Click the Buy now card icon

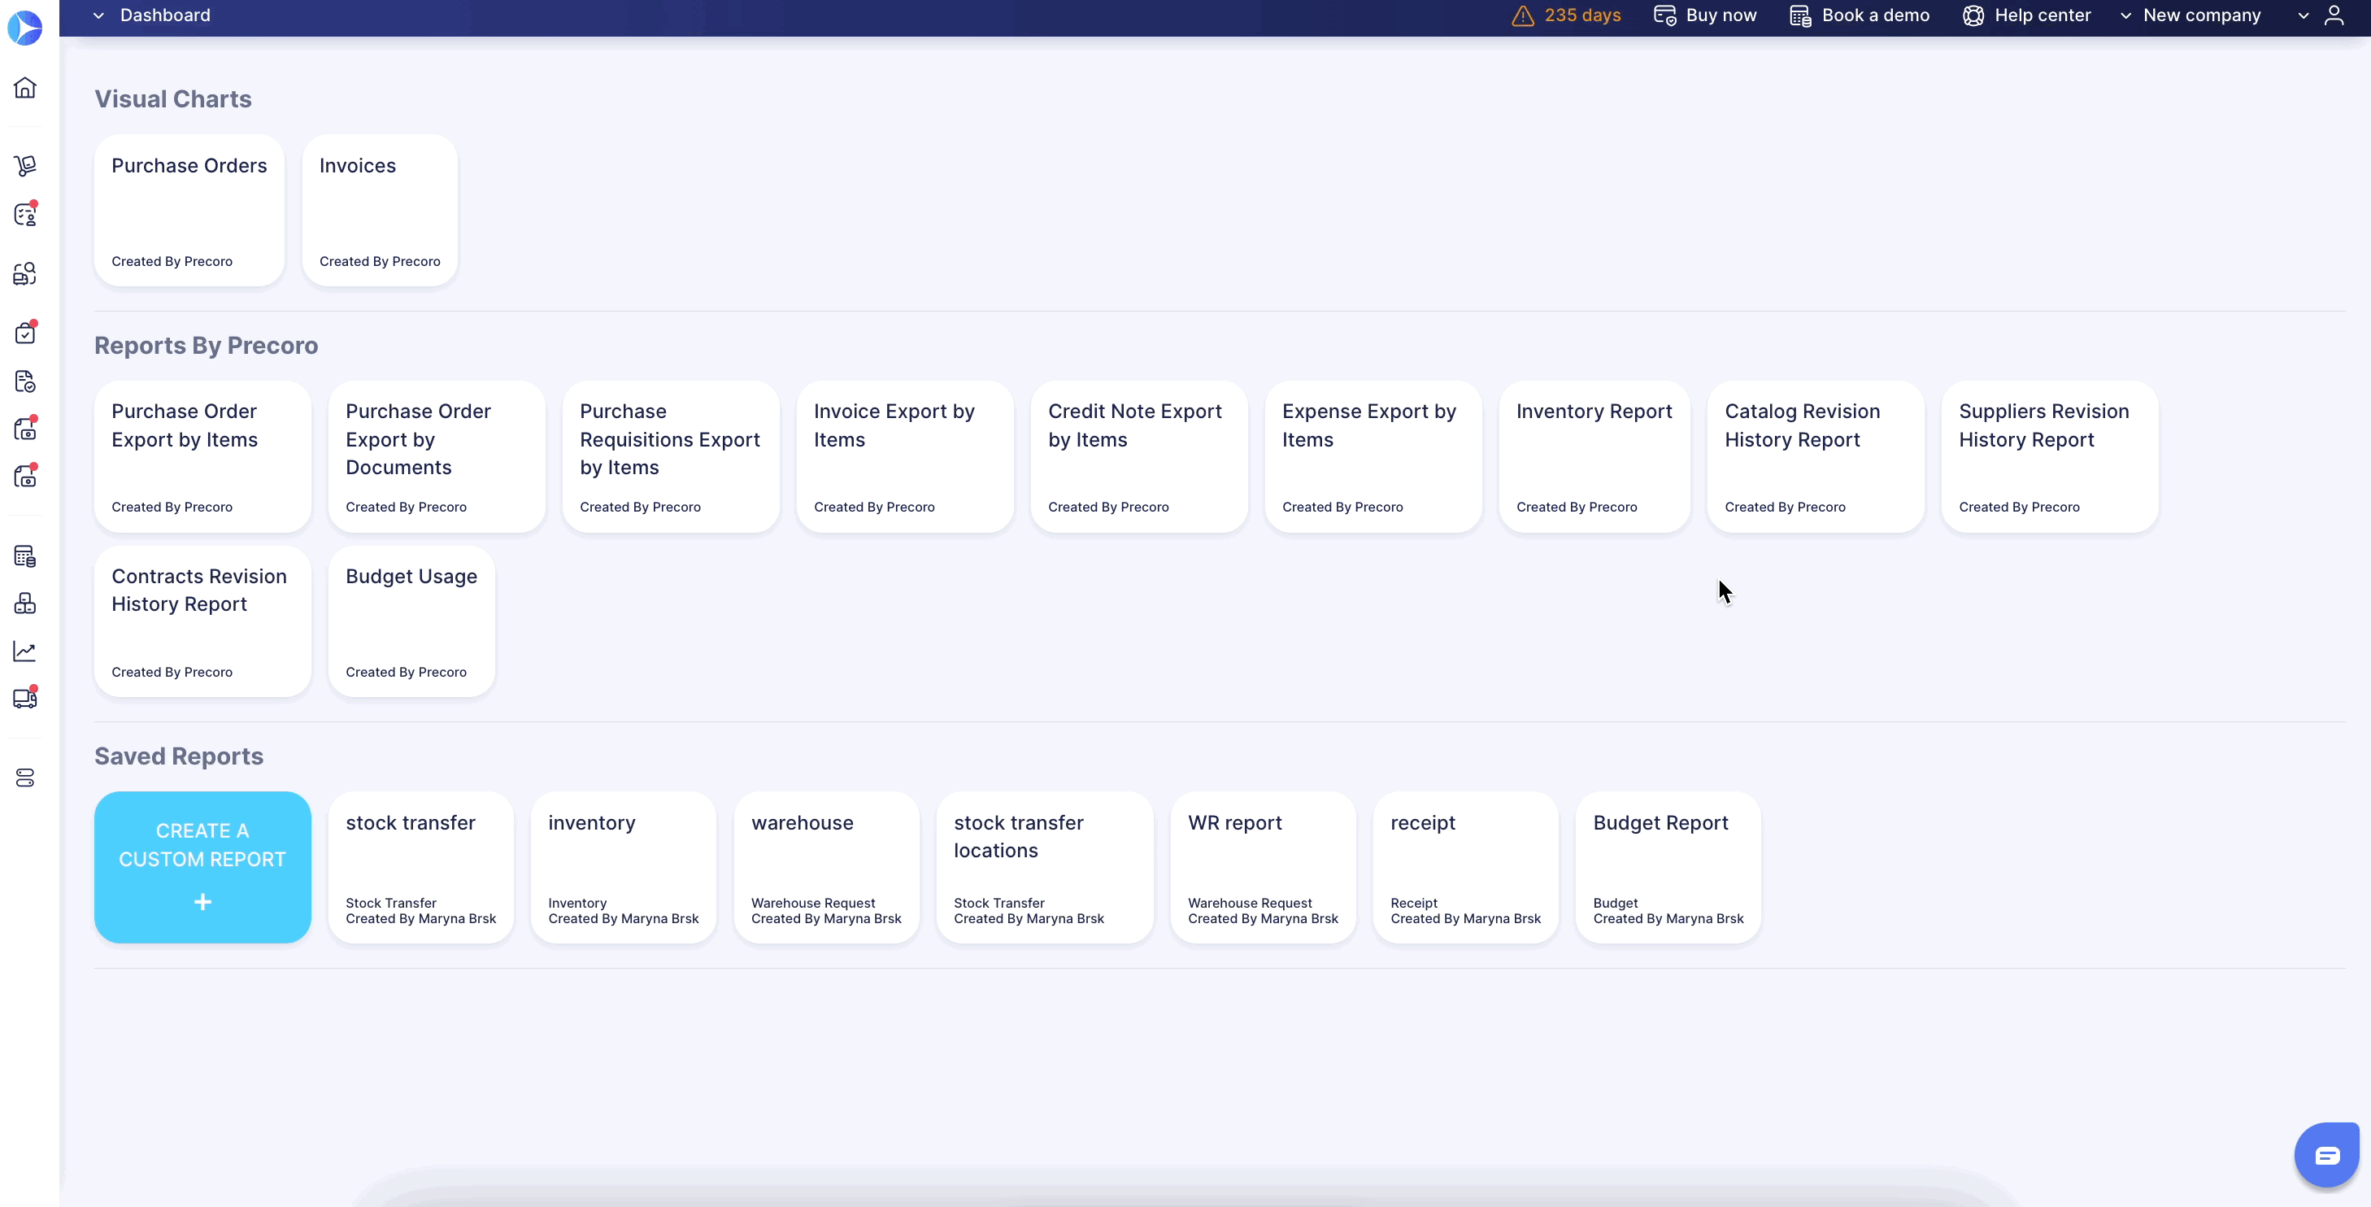[x=1665, y=15]
